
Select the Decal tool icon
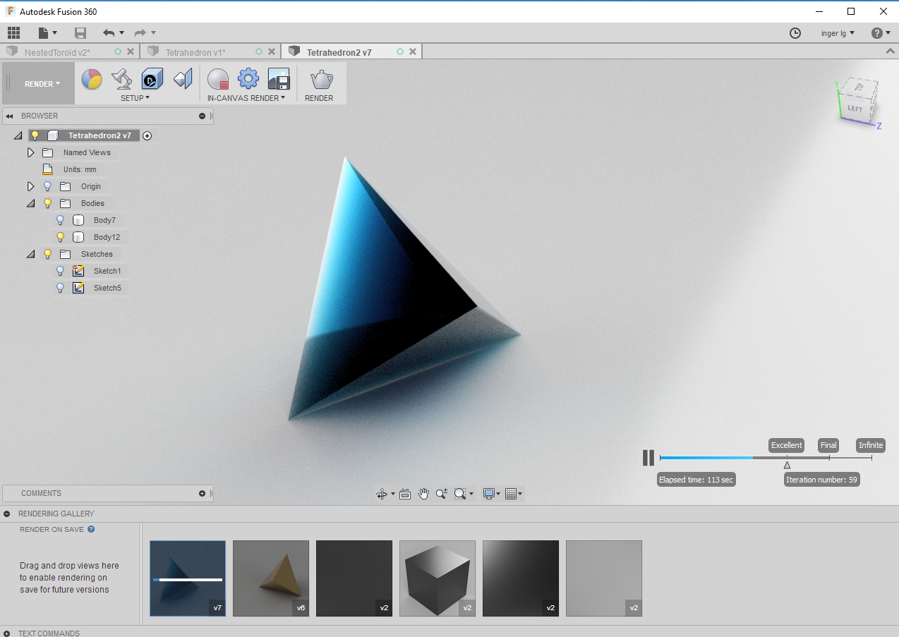click(x=152, y=78)
